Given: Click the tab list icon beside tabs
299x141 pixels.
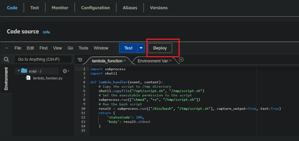Looking at the screenshot, I should (x=80, y=60).
